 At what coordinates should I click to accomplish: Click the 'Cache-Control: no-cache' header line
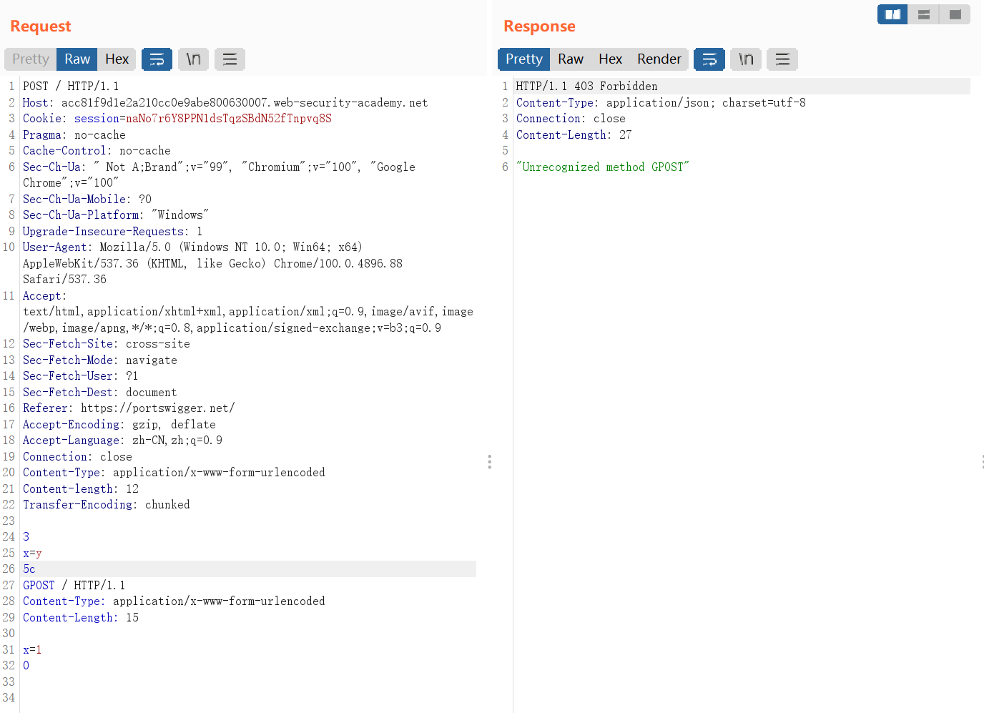point(97,151)
